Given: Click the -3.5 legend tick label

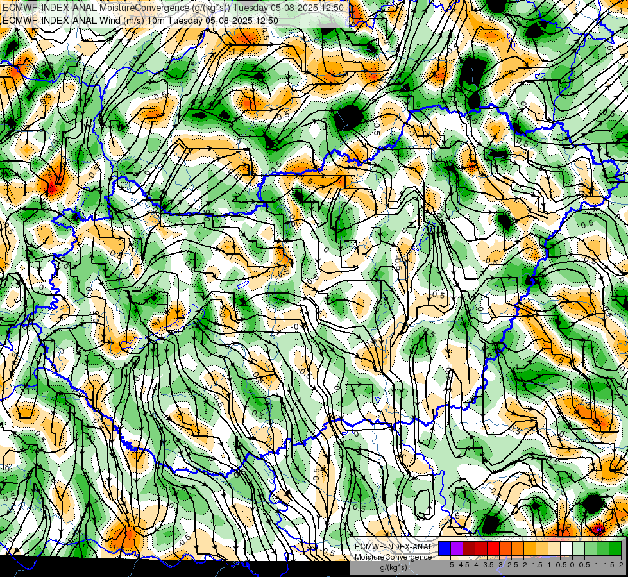Looking at the screenshot, I should [x=488, y=565].
